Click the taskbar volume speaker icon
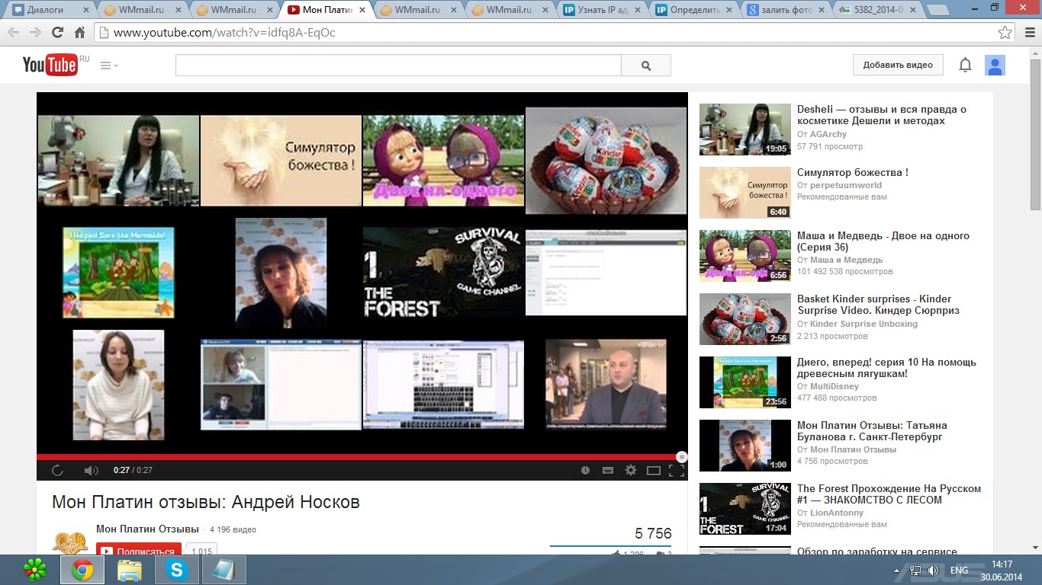 [x=933, y=571]
